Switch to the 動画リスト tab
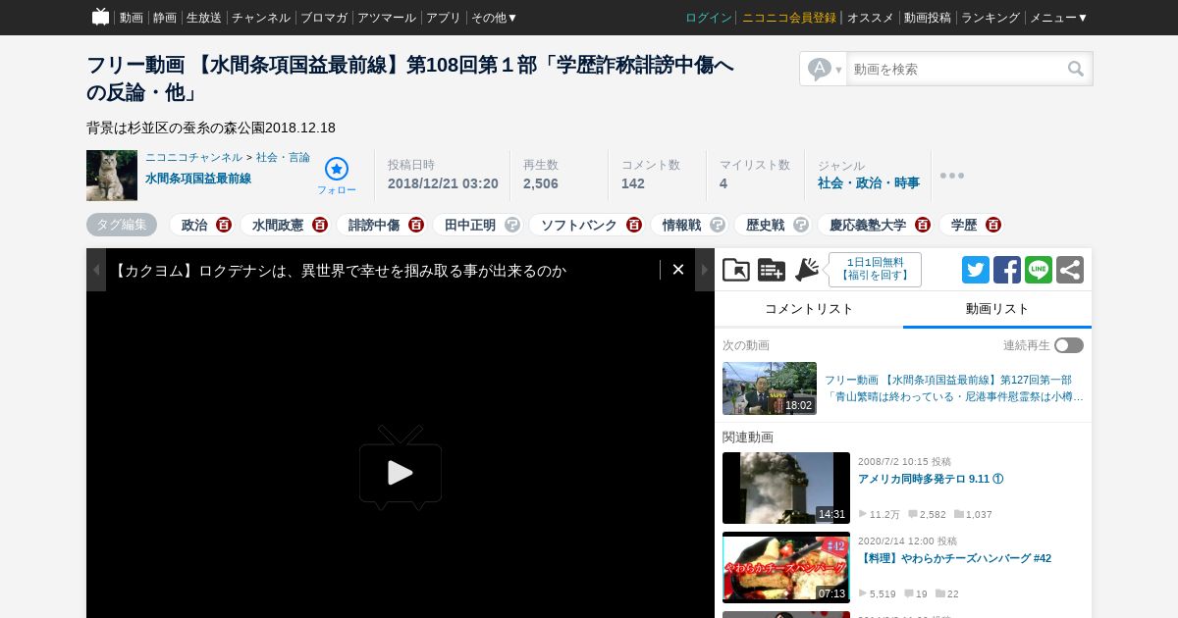The width and height of the screenshot is (1178, 618). pos(997,309)
